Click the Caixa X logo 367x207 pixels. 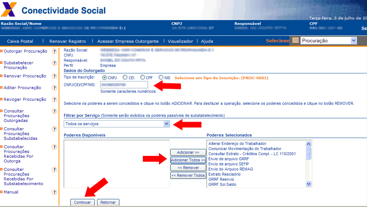point(9,9)
